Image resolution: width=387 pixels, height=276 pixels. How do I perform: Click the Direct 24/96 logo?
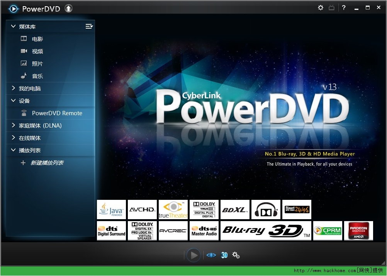[297, 210]
